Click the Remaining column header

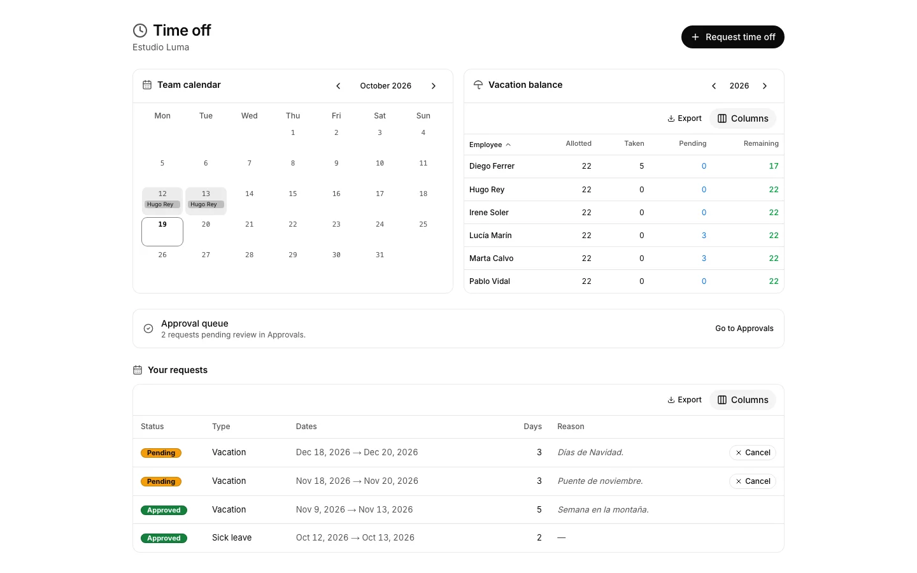pyautogui.click(x=761, y=144)
